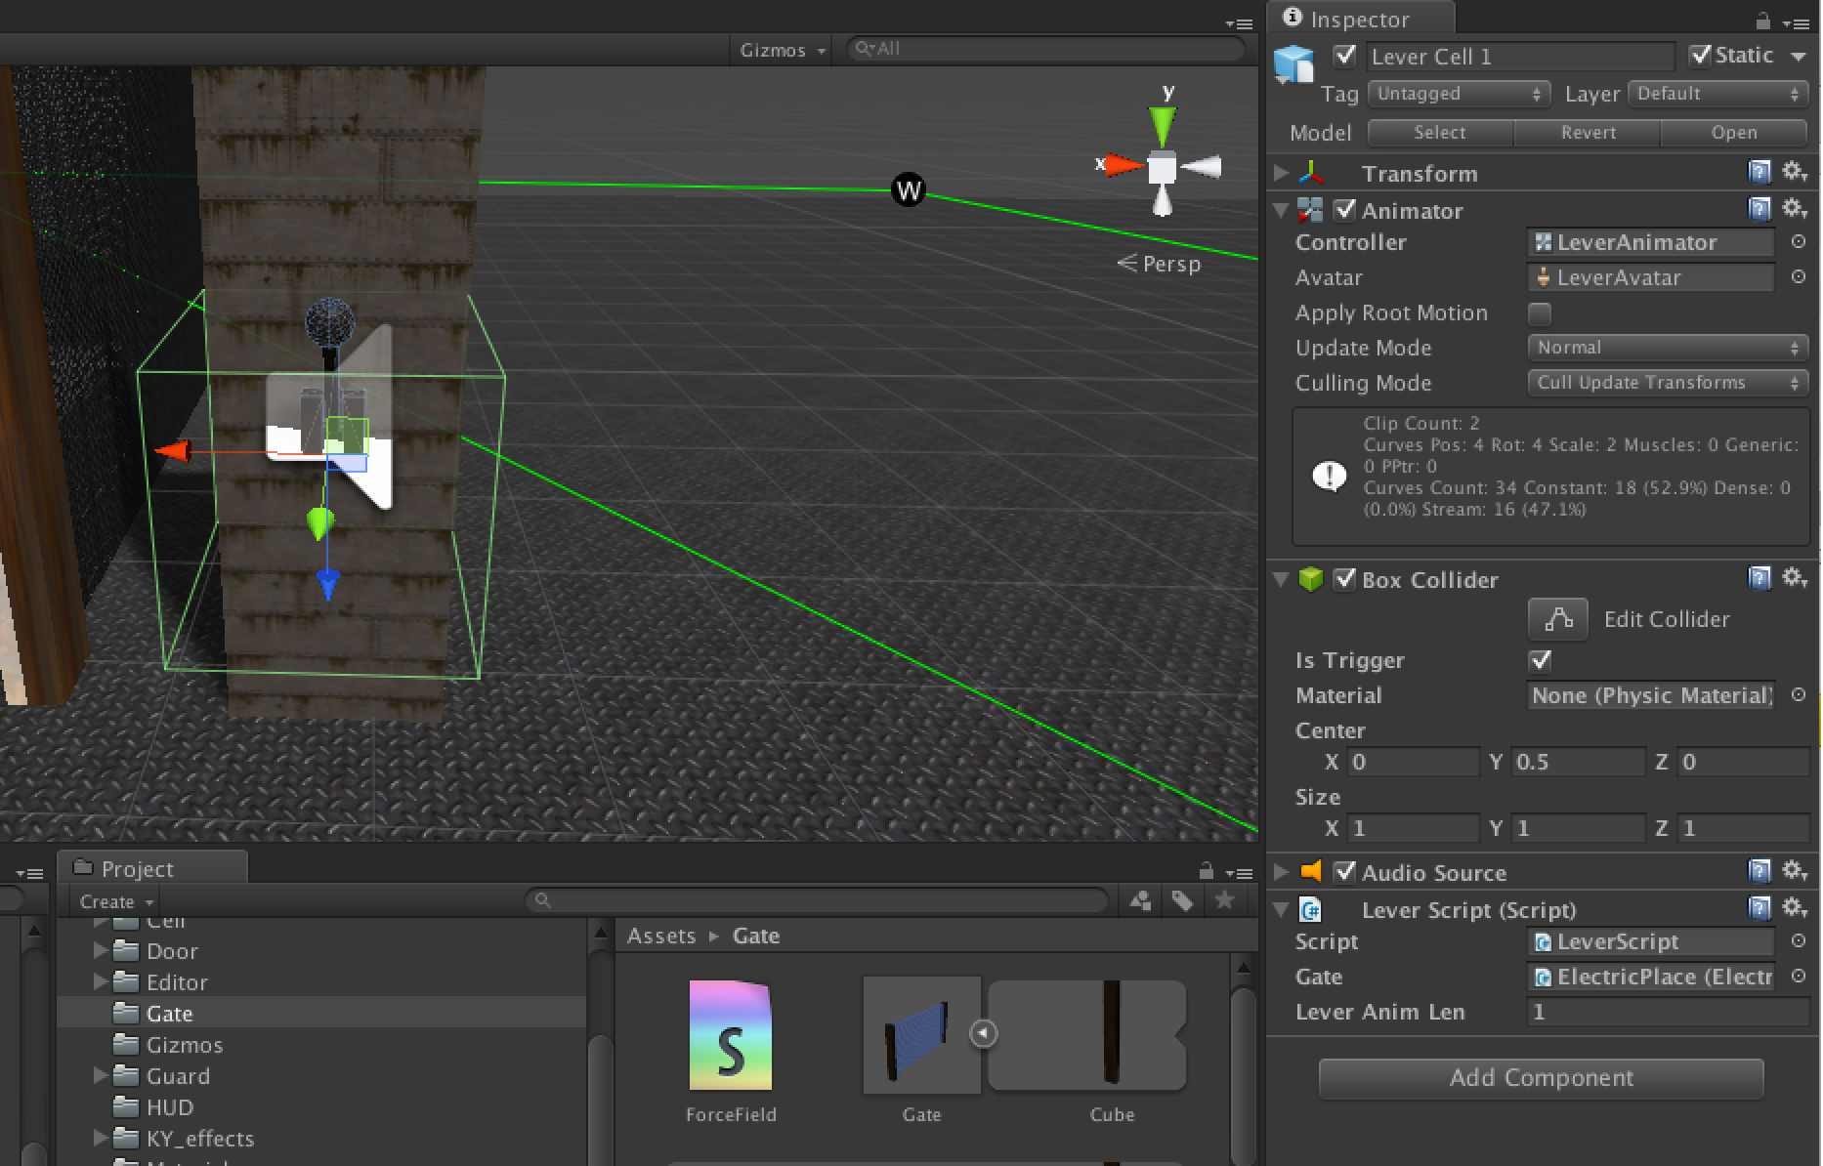Click the inspector lock icon
Screen dimensions: 1823x1166
click(x=1763, y=21)
